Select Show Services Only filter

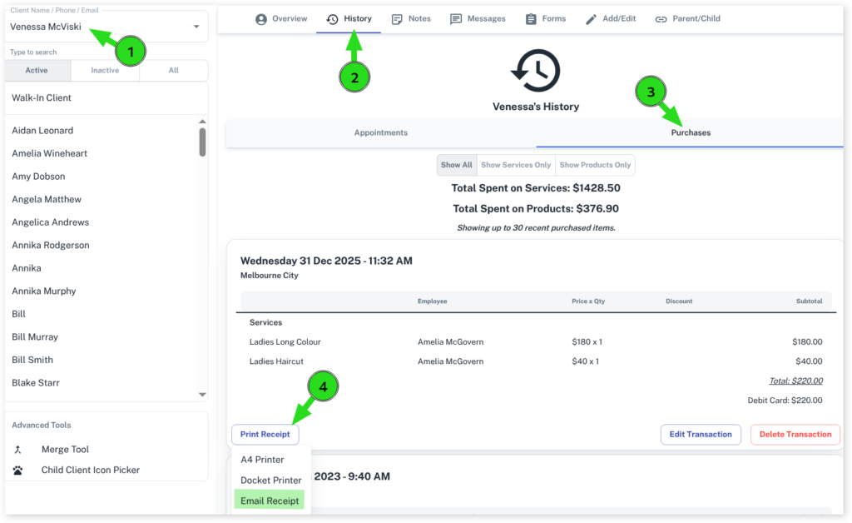(x=516, y=165)
